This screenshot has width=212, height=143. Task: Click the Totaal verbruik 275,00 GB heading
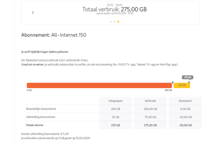coord(114,9)
